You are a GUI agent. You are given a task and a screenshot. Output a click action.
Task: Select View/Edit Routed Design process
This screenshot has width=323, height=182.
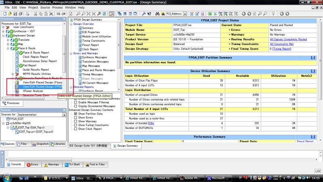[x=42, y=87]
